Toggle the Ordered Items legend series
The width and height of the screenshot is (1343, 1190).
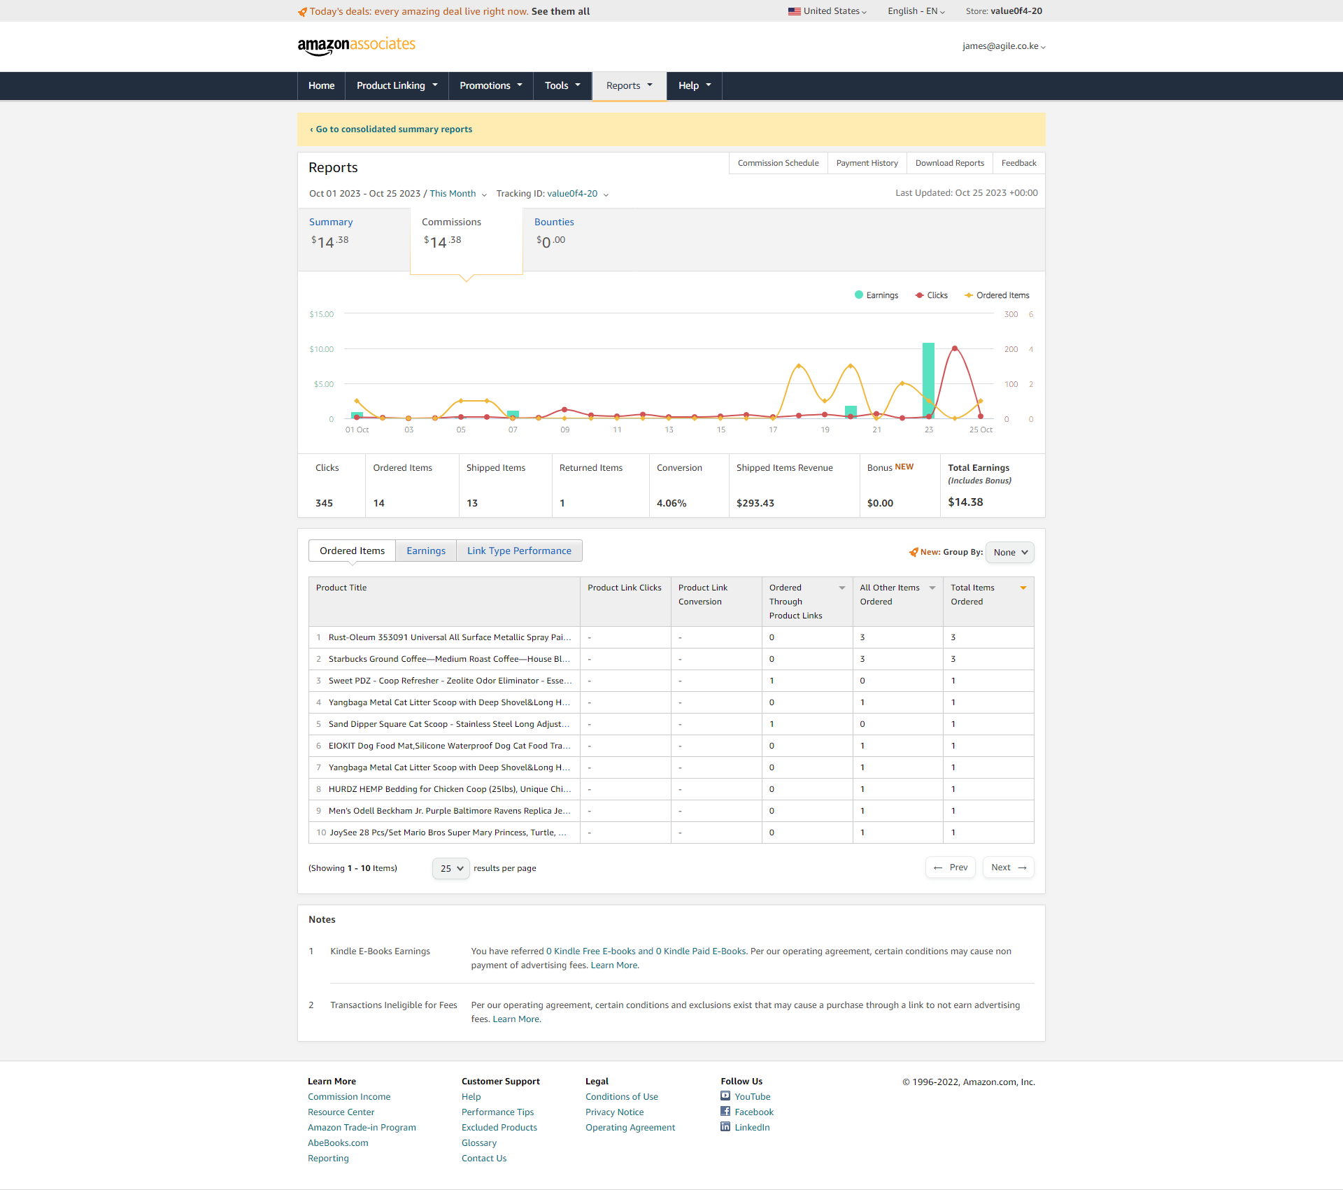997,295
